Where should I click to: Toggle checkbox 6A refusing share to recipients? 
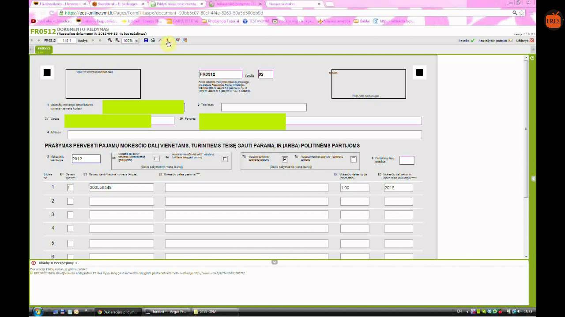[225, 159]
